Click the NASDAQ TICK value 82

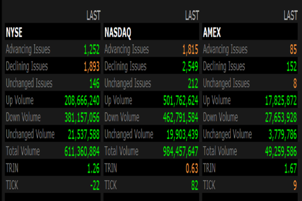click(195, 185)
